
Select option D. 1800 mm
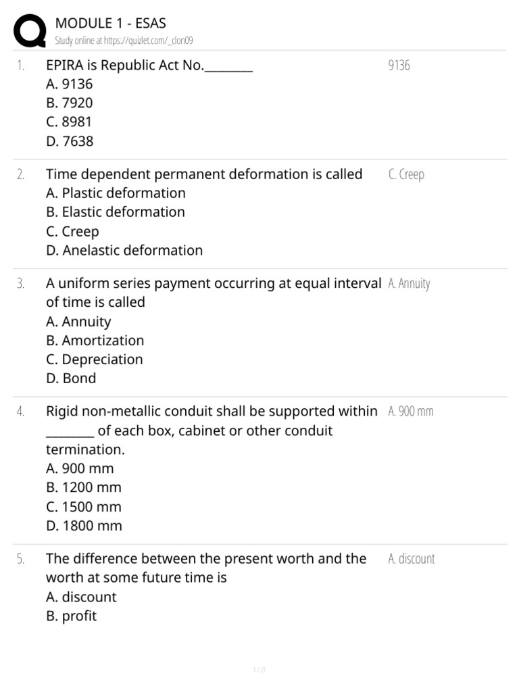point(84,526)
